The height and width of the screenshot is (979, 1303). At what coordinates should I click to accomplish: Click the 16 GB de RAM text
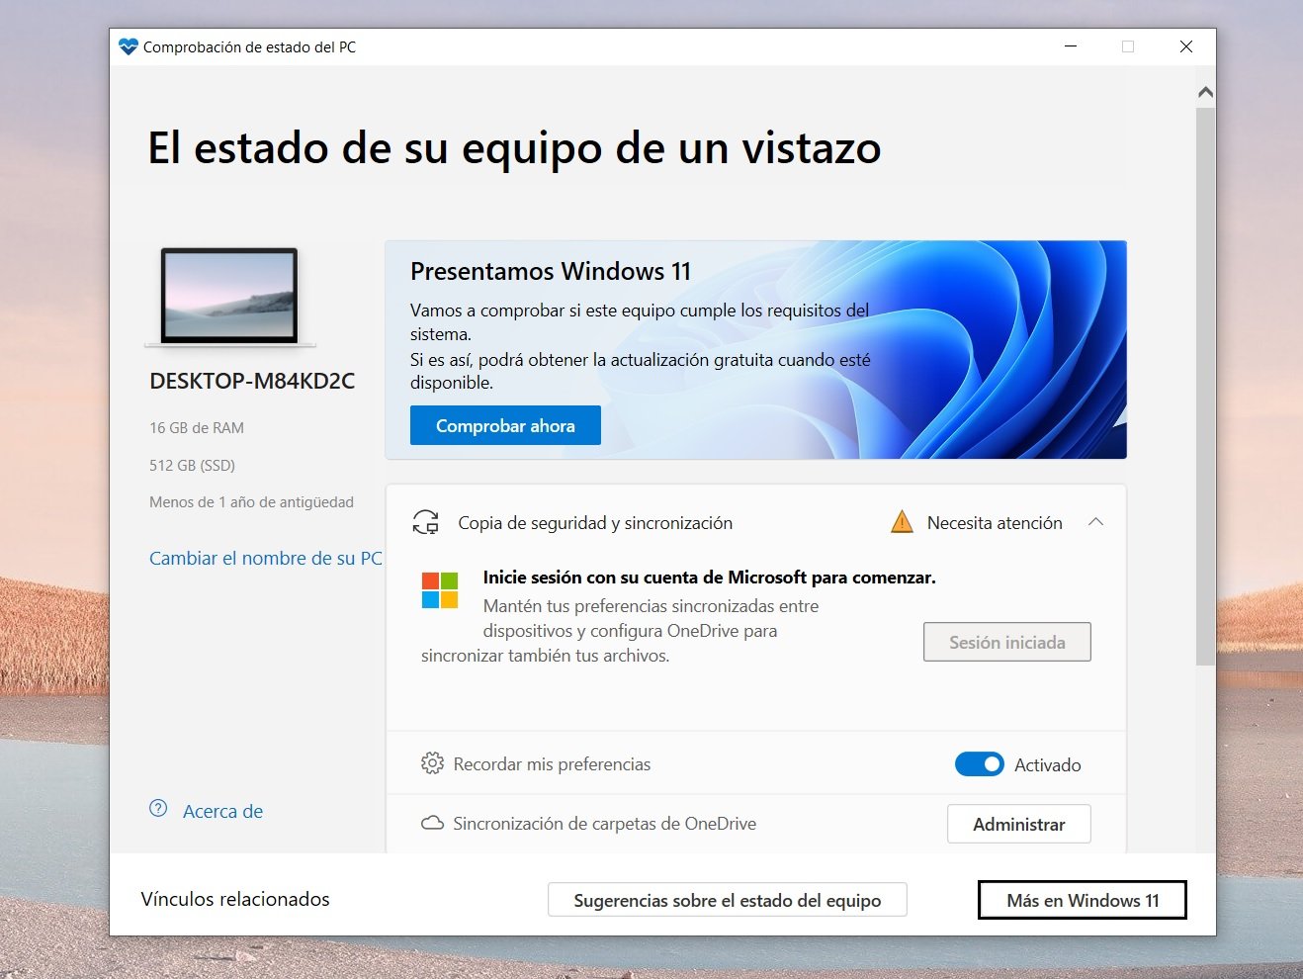tap(197, 427)
